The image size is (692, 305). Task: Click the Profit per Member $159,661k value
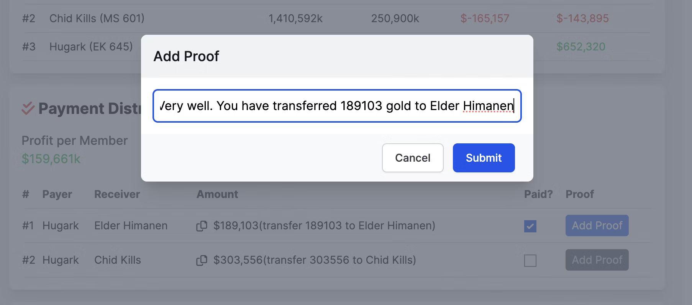51,159
